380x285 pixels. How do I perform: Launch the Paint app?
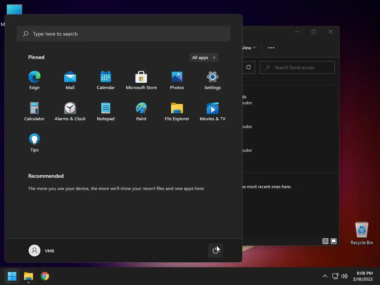pyautogui.click(x=141, y=111)
